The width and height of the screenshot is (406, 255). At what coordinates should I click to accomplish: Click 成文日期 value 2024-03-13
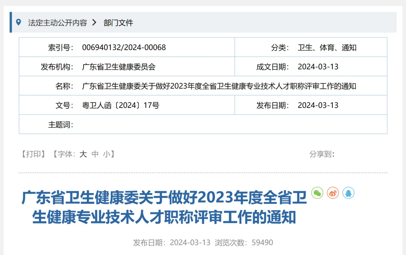pyautogui.click(x=318, y=67)
